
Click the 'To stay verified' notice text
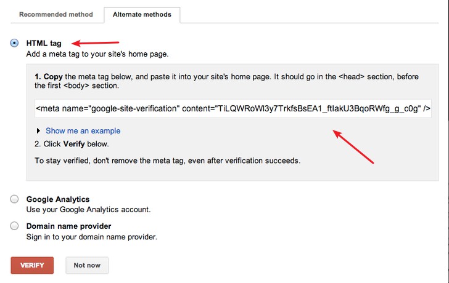point(168,161)
